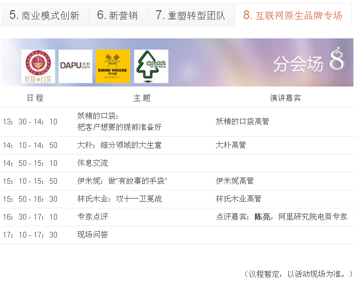Click the 休息交流 entry
356x281 pixels.
click(93, 163)
